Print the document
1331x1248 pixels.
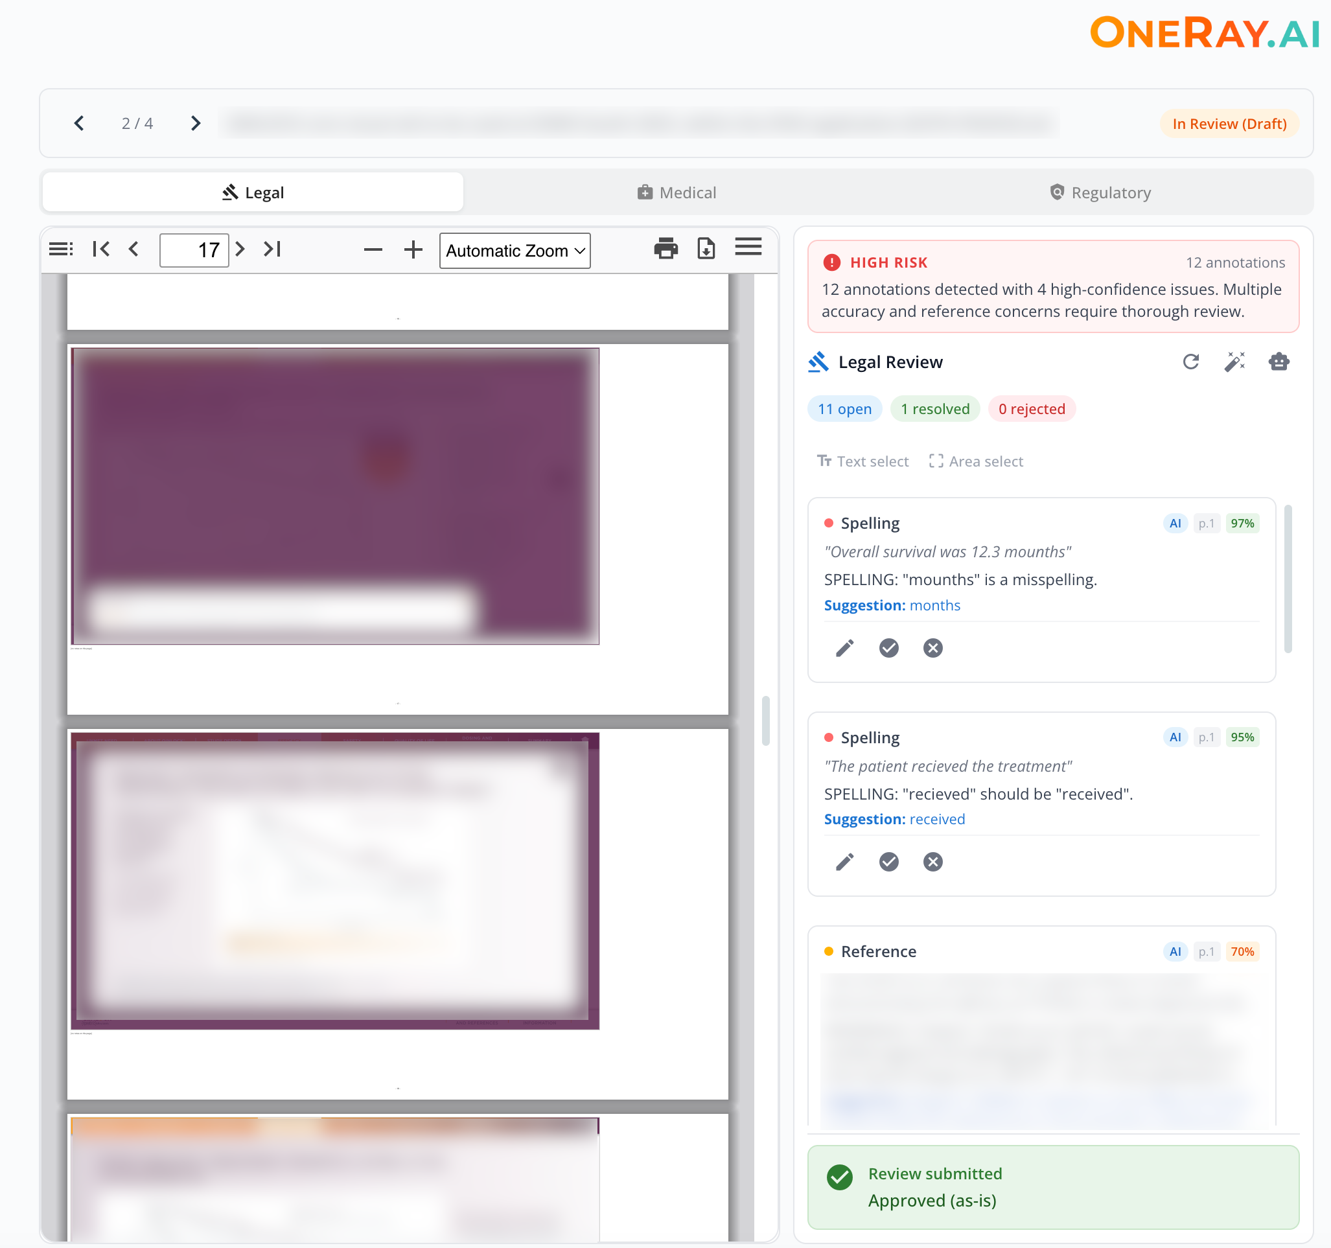coord(665,249)
